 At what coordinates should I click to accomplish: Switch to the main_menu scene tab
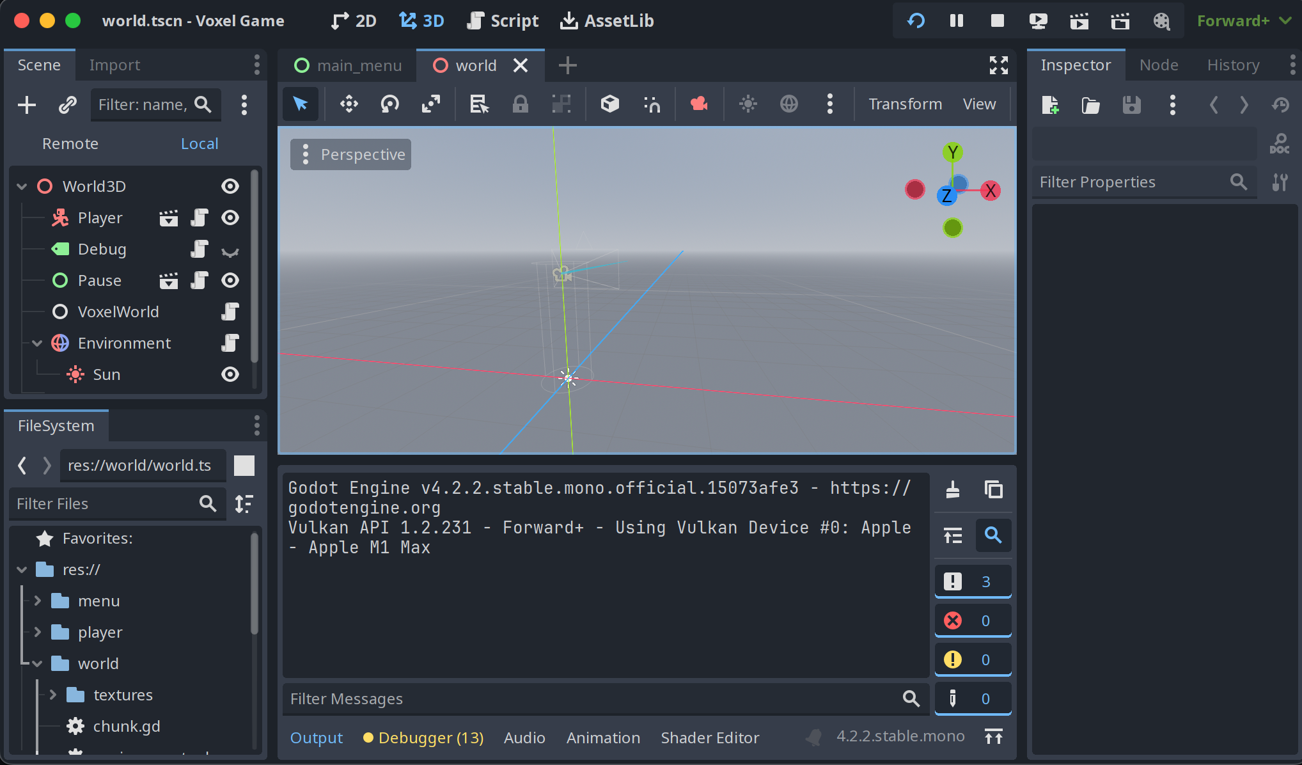(349, 66)
